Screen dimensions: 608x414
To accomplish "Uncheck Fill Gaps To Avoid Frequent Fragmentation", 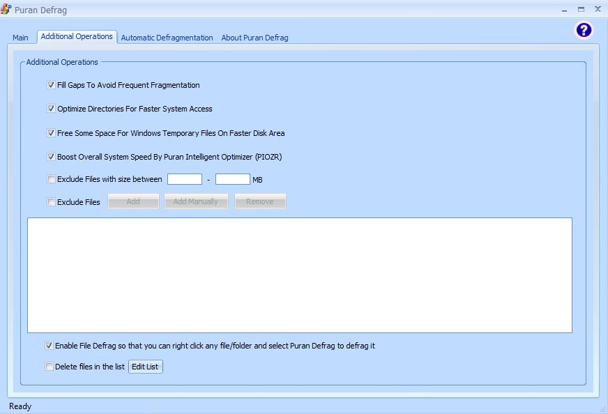I will [x=51, y=85].
